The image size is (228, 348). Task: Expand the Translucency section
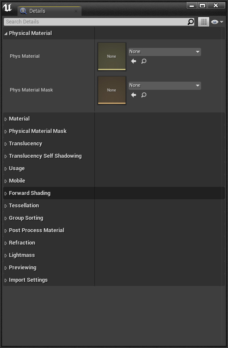(6, 144)
